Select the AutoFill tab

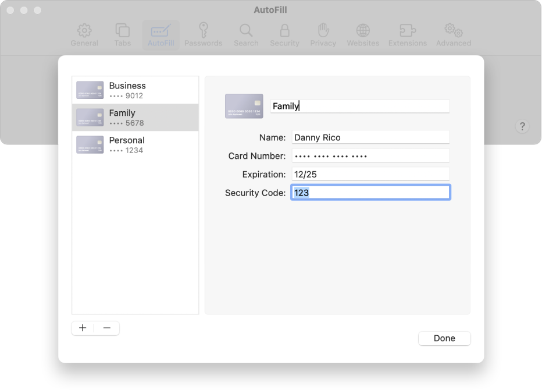point(161,35)
